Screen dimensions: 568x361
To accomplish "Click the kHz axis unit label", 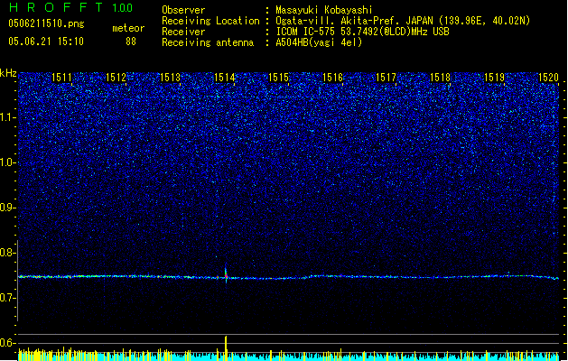I will (8, 73).
